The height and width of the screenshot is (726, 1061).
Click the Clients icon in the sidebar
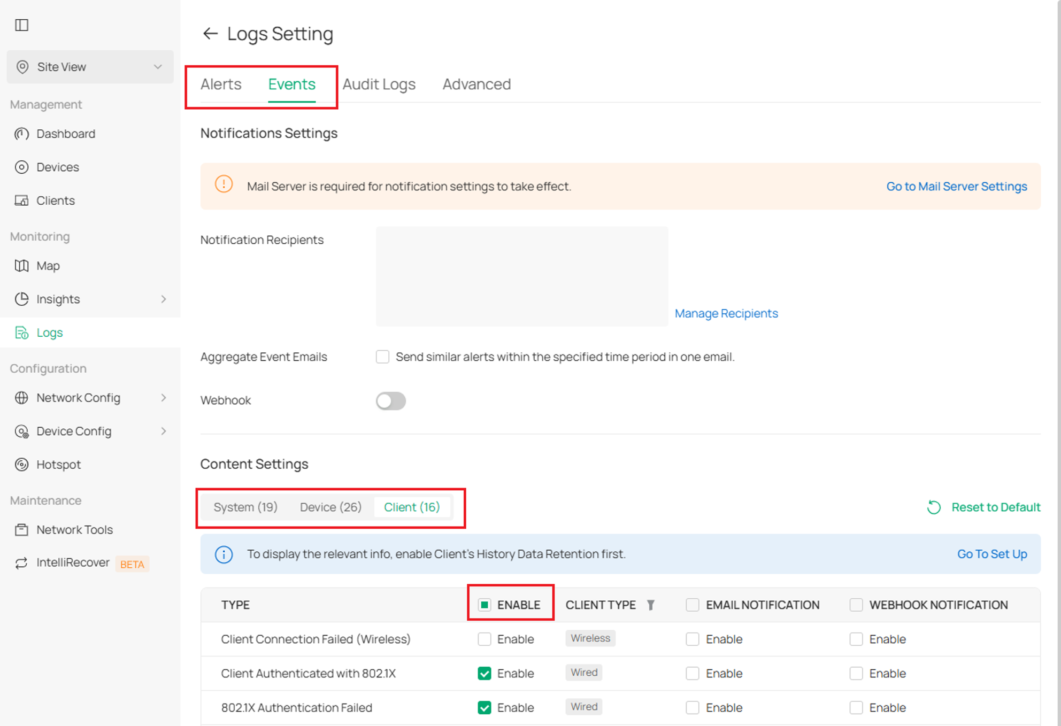(21, 200)
